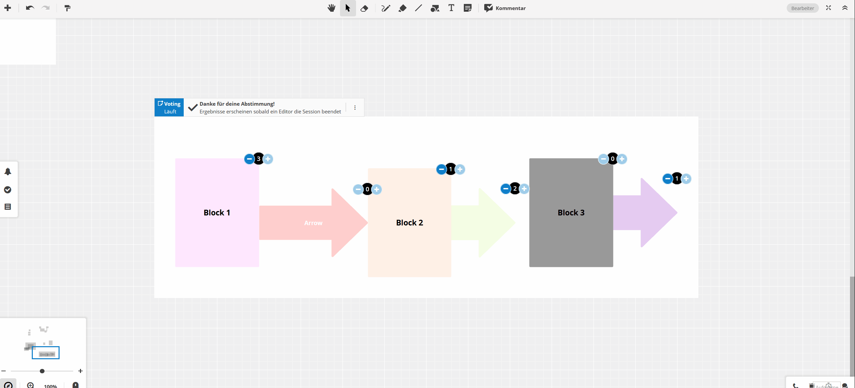The image size is (855, 388).
Task: Select the pointer selection tool
Action: tap(348, 8)
